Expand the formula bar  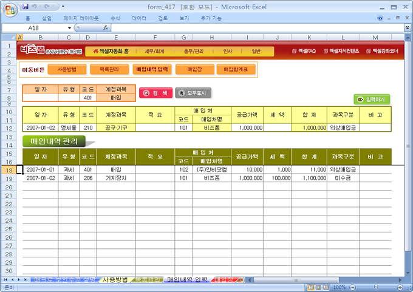point(407,28)
